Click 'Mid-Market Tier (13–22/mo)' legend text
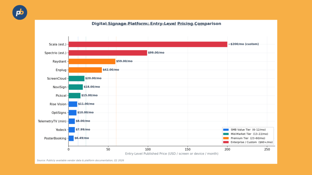Screen dimensions: 312x175 coord(249,134)
